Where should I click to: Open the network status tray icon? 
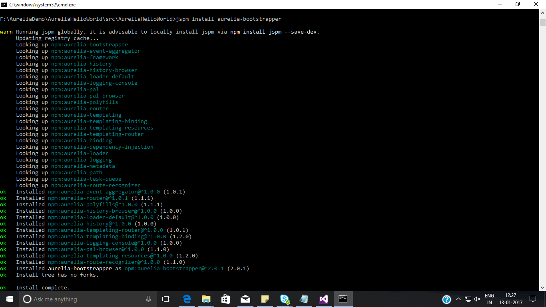point(468,299)
